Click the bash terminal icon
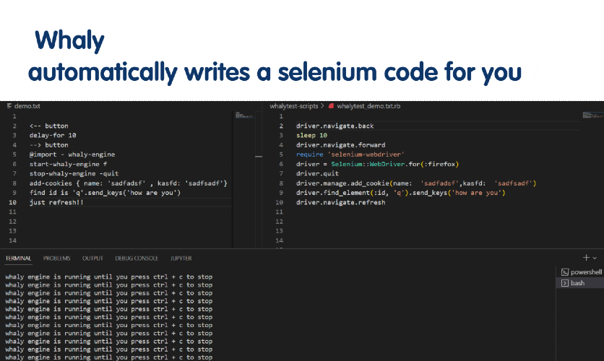Screen dimensions: 604x361 coord(565,283)
